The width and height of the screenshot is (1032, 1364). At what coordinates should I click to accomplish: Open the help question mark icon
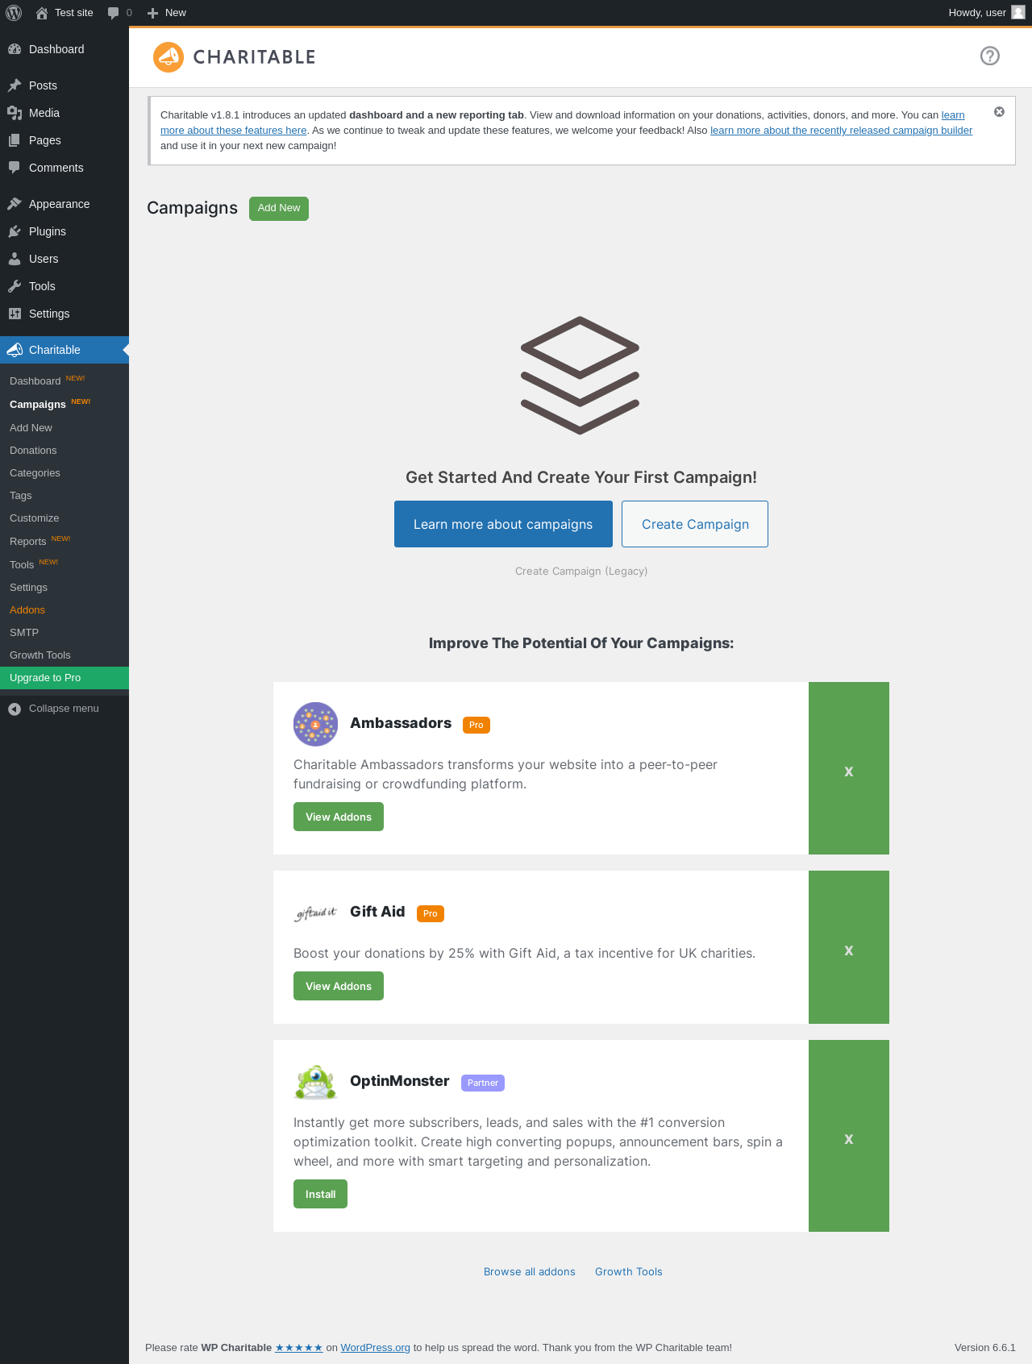990,56
